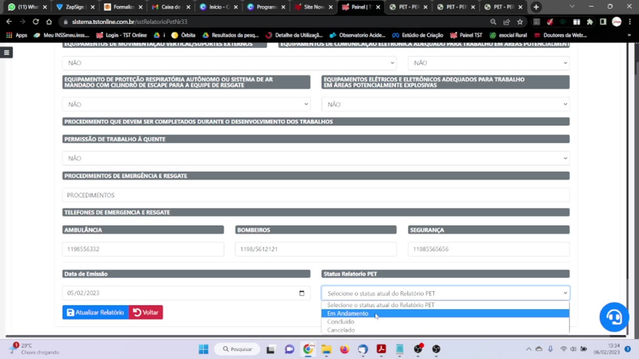
Task: Close the ZapSign browser tab
Action: point(92,7)
